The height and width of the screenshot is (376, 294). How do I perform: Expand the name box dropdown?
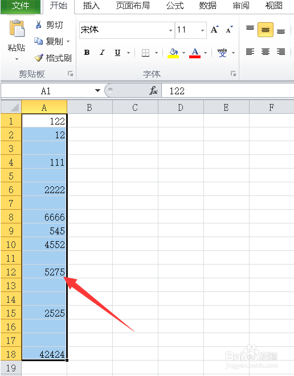click(97, 91)
